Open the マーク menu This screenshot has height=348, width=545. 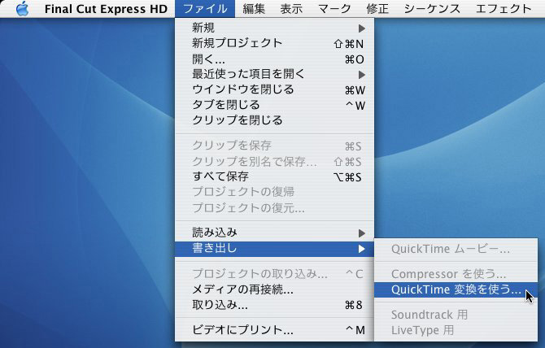[335, 9]
